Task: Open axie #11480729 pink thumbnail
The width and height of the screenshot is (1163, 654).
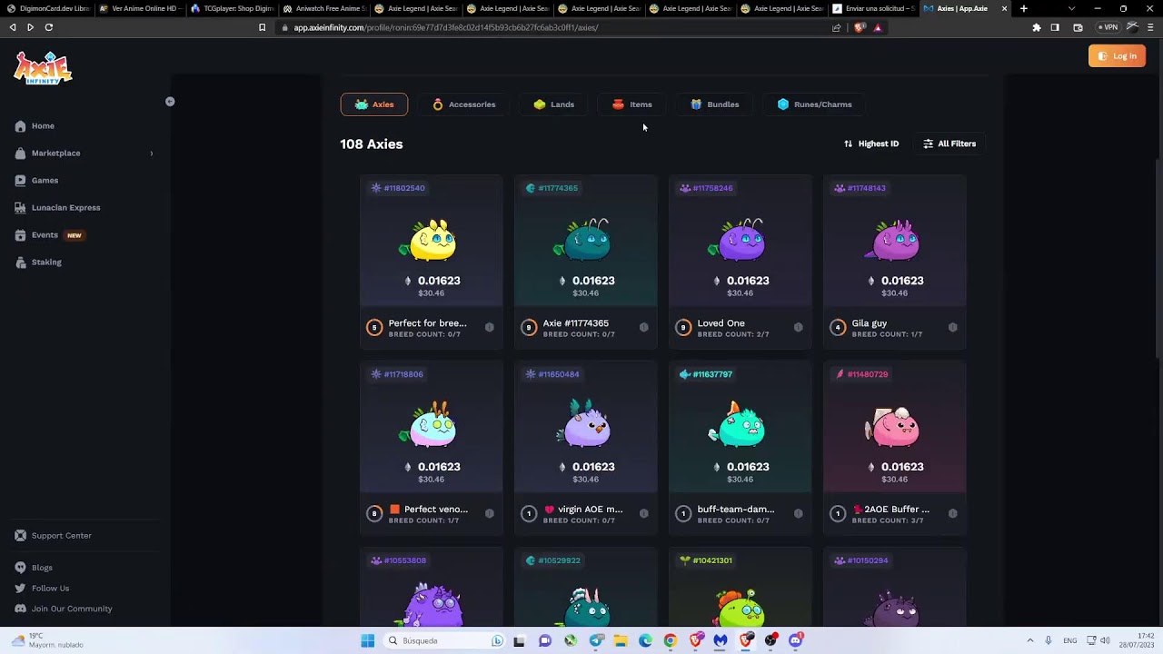Action: [x=895, y=426]
